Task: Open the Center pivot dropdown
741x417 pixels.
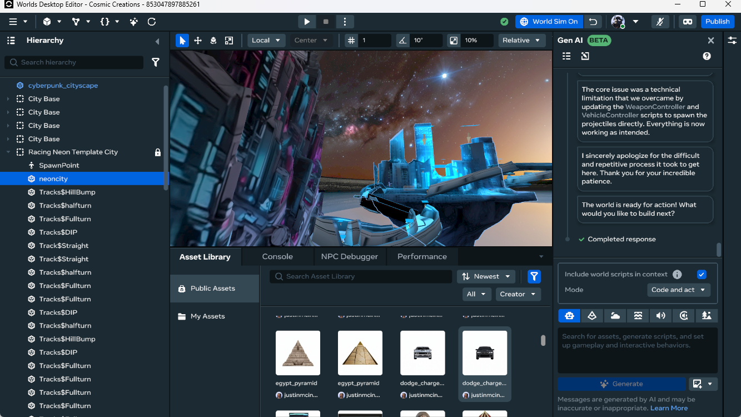Action: (311, 41)
